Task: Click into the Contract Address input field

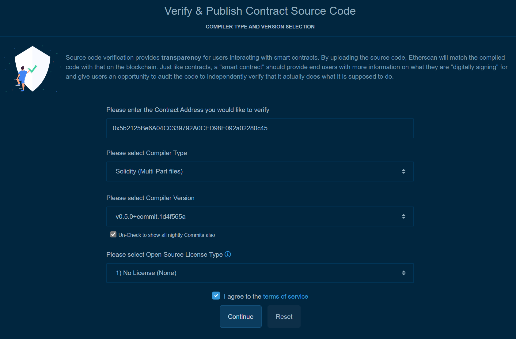Action: pyautogui.click(x=260, y=128)
